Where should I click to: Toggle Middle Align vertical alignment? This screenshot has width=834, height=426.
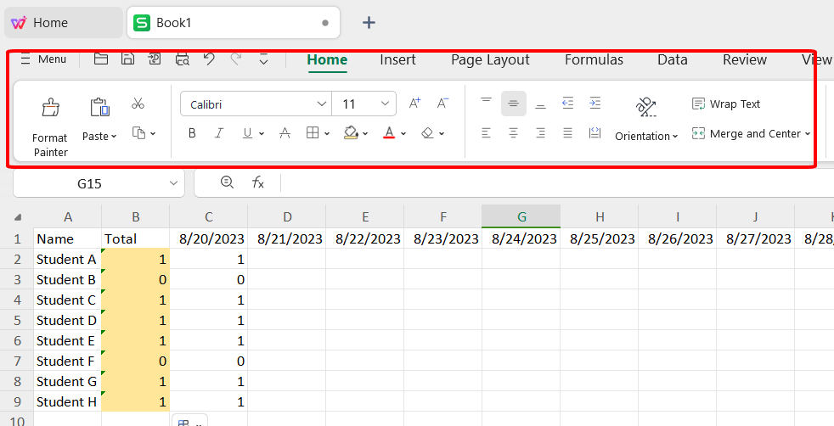click(513, 104)
